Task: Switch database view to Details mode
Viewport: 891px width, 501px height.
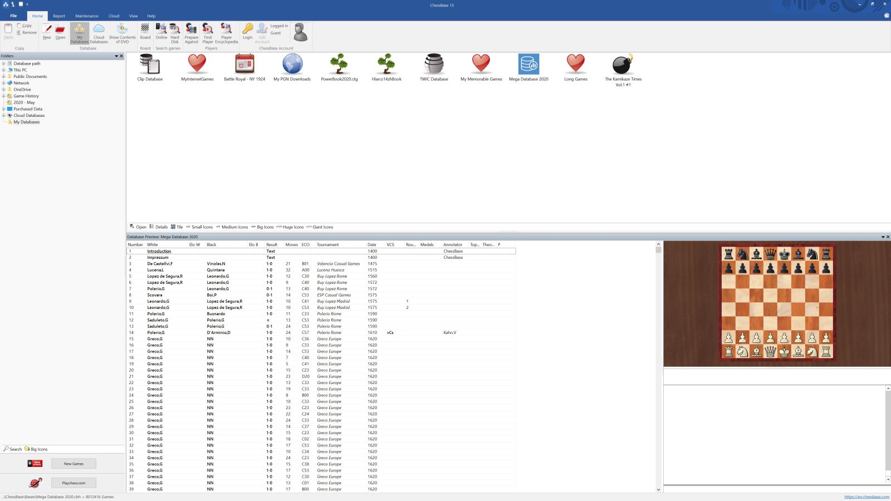Action: (x=159, y=227)
